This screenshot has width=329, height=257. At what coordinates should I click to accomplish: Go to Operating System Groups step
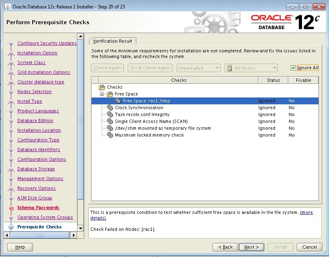tap(45, 217)
